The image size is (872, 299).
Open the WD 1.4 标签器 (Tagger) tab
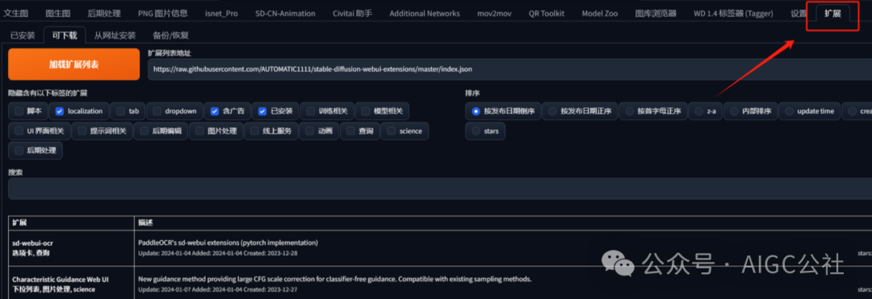click(733, 14)
